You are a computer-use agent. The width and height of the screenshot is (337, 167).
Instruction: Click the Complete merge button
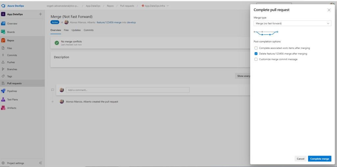pyautogui.click(x=320, y=159)
